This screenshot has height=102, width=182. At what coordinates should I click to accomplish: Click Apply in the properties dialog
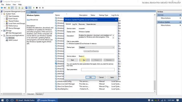[112, 77]
